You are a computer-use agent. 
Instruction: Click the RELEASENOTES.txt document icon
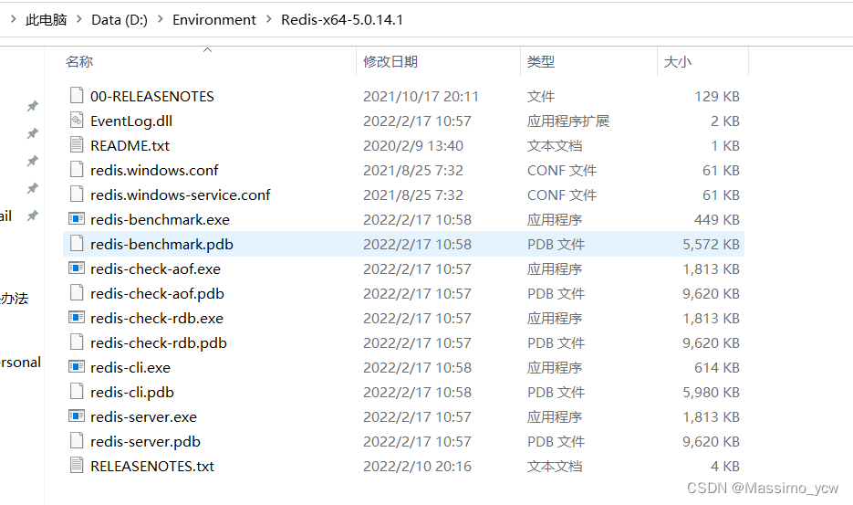77,466
